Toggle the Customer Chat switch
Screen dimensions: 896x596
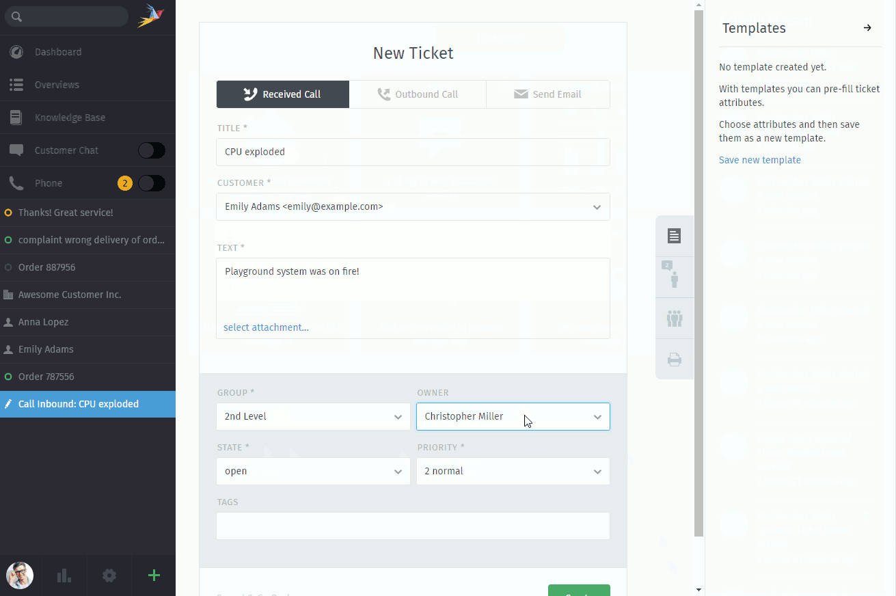[151, 150]
